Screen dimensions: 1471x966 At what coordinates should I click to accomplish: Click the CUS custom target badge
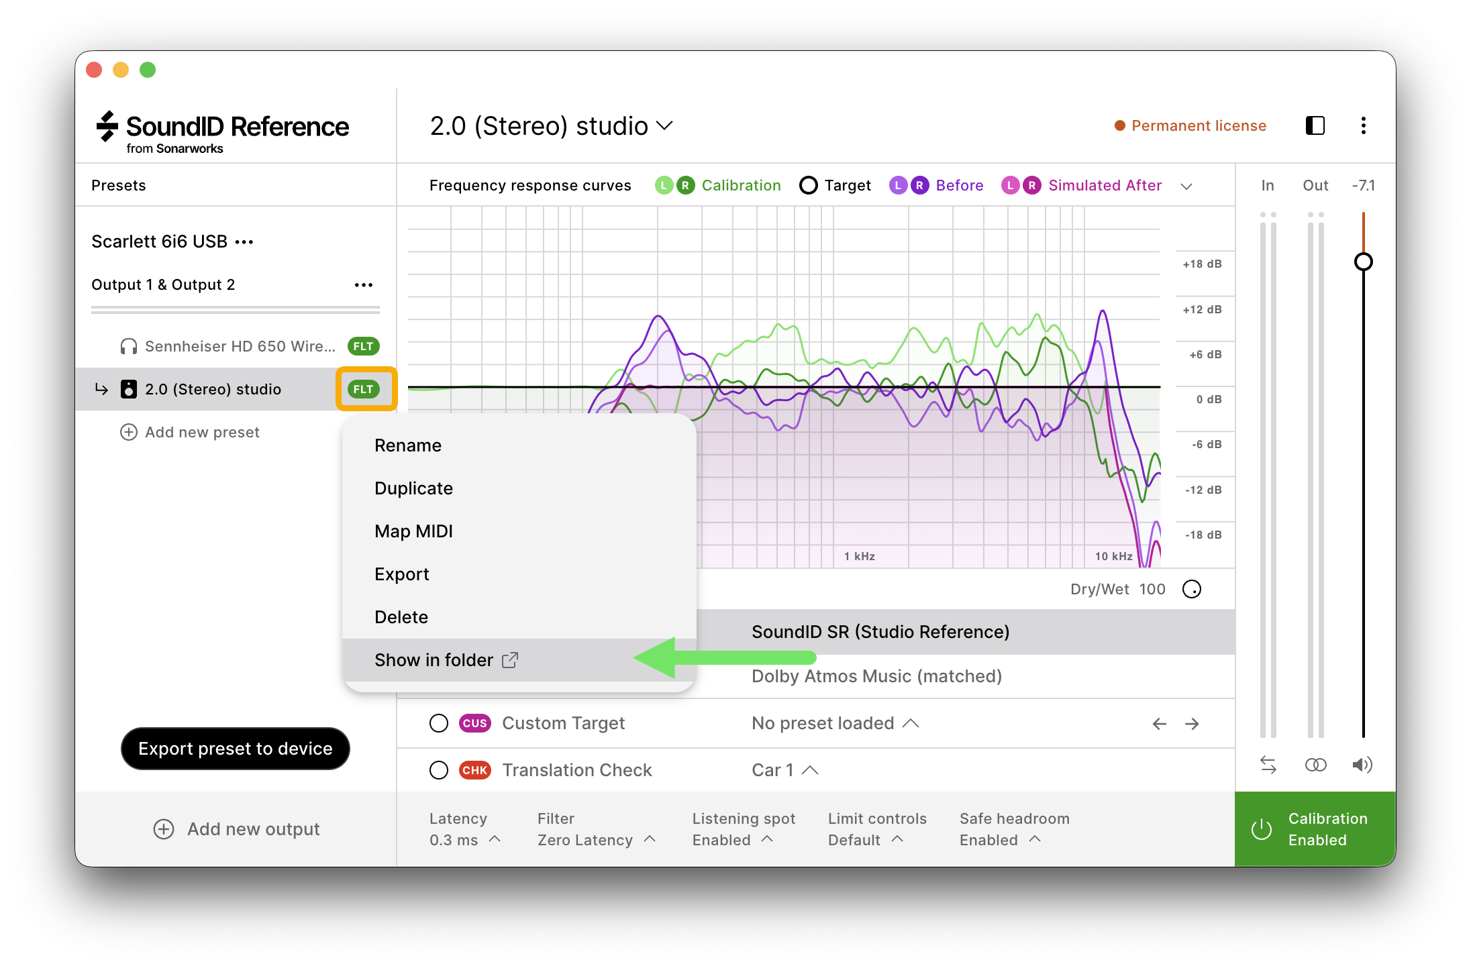click(x=475, y=723)
